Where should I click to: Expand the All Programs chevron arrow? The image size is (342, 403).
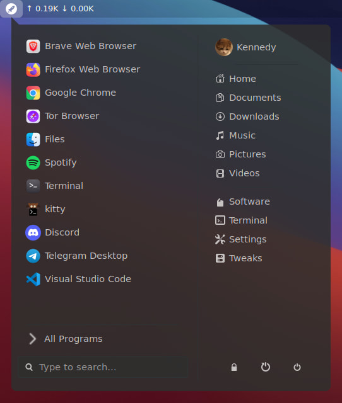[x=32, y=339]
